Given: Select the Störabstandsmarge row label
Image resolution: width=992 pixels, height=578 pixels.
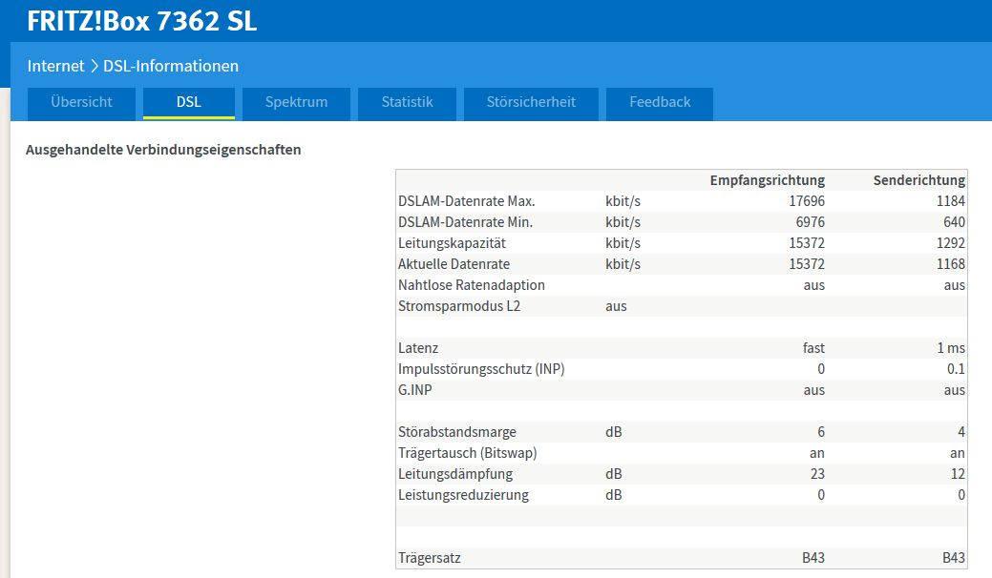Looking at the screenshot, I should [456, 431].
